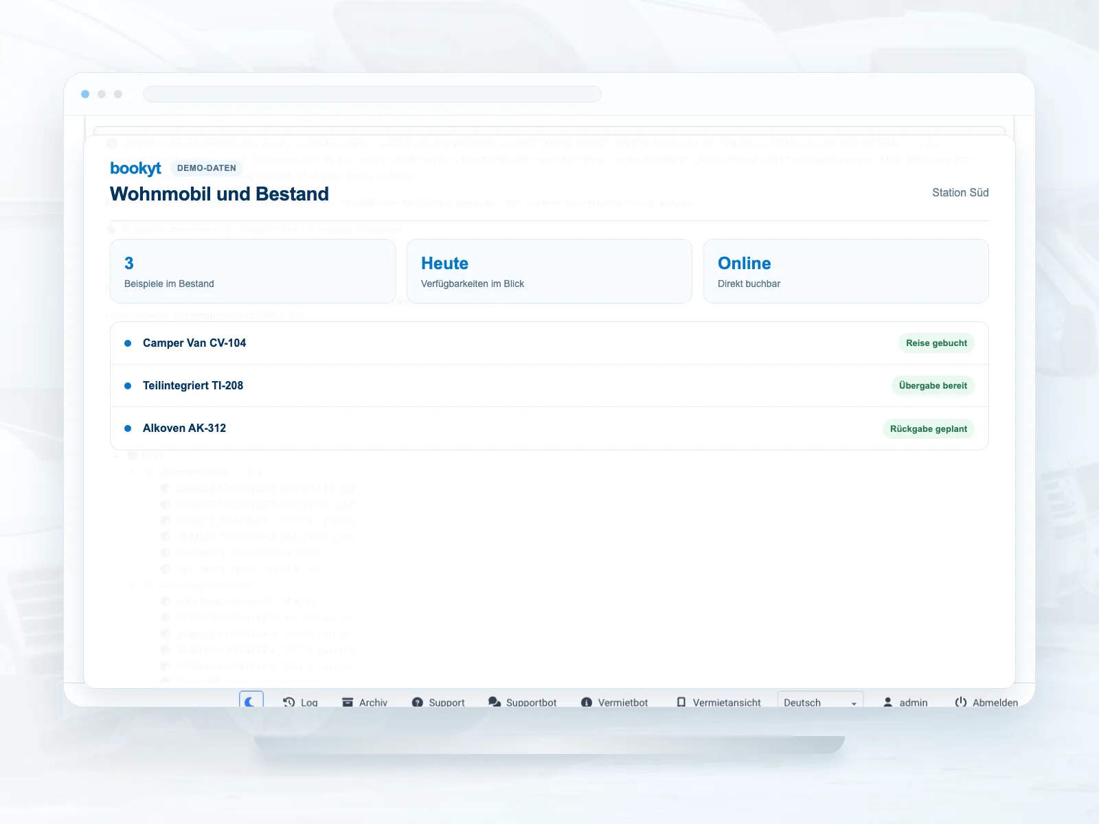Click the Support question-mark icon
The width and height of the screenshot is (1099, 824).
point(417,702)
